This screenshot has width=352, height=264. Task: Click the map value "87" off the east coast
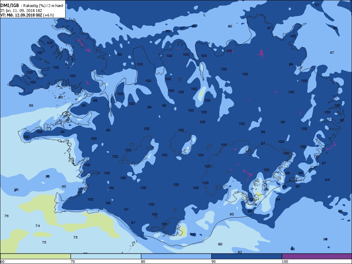point(332,52)
